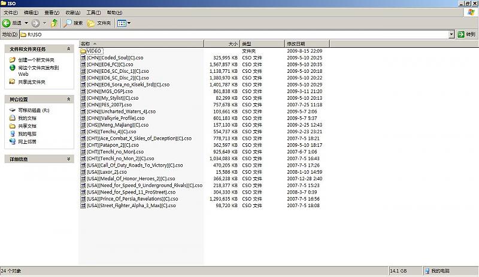Expand the address bar dropdown

point(451,35)
